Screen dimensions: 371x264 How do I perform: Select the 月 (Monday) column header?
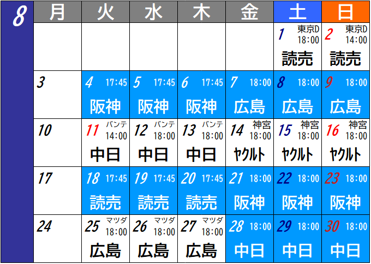pos(57,12)
